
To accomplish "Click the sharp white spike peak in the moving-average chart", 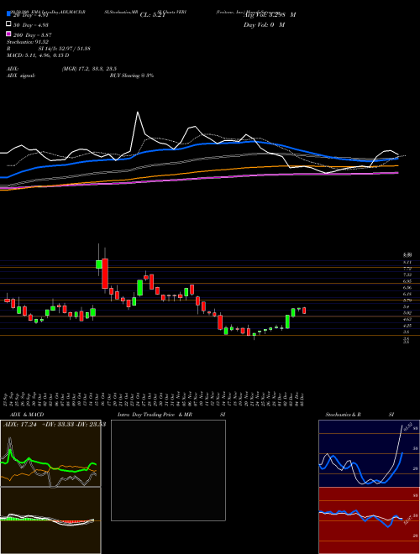I will click(x=138, y=112).
